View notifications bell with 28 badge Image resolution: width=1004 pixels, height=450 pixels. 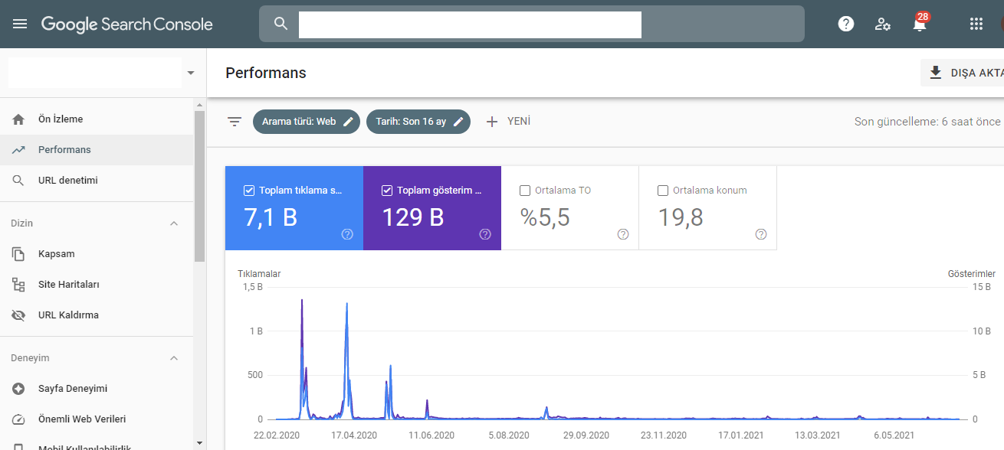click(x=920, y=22)
